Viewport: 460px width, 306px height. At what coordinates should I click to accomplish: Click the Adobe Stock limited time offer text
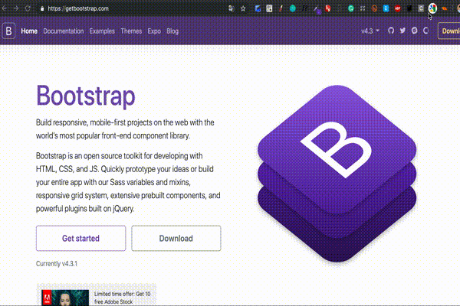pyautogui.click(x=122, y=298)
